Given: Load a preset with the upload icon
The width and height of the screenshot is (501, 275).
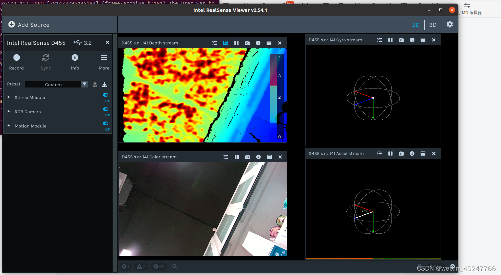Looking at the screenshot, I should (x=95, y=84).
